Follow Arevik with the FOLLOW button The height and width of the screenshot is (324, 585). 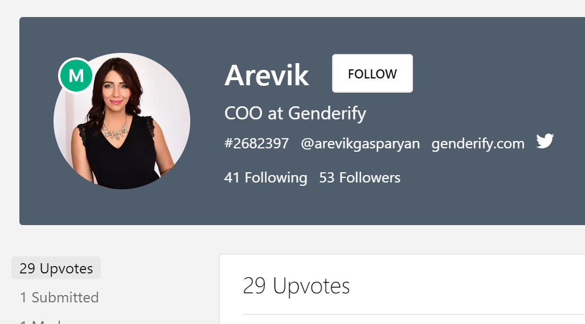pos(373,73)
